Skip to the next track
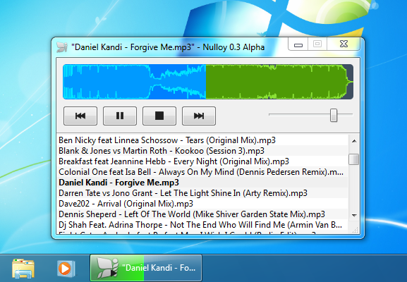Image resolution: width=407 pixels, height=282 pixels. pyautogui.click(x=199, y=116)
